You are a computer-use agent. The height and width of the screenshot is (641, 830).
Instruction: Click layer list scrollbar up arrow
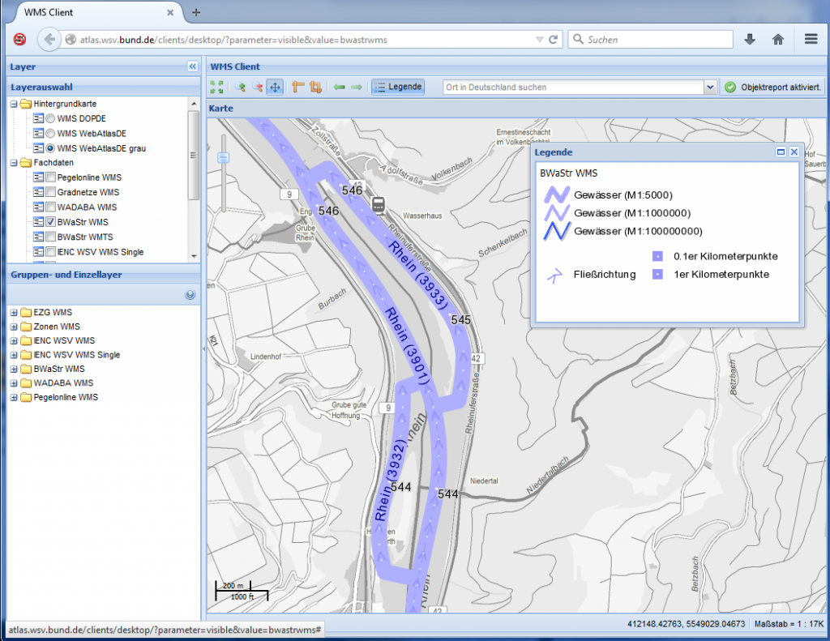(194, 104)
